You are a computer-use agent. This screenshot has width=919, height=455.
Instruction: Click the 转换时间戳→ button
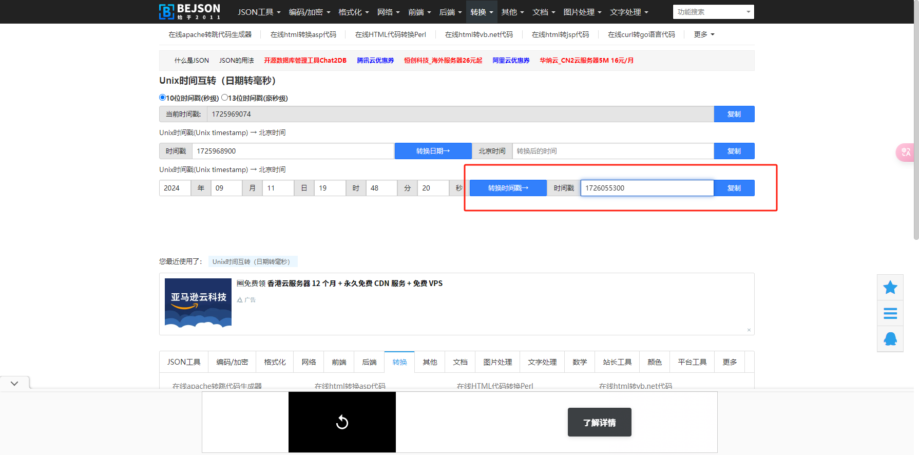(508, 188)
